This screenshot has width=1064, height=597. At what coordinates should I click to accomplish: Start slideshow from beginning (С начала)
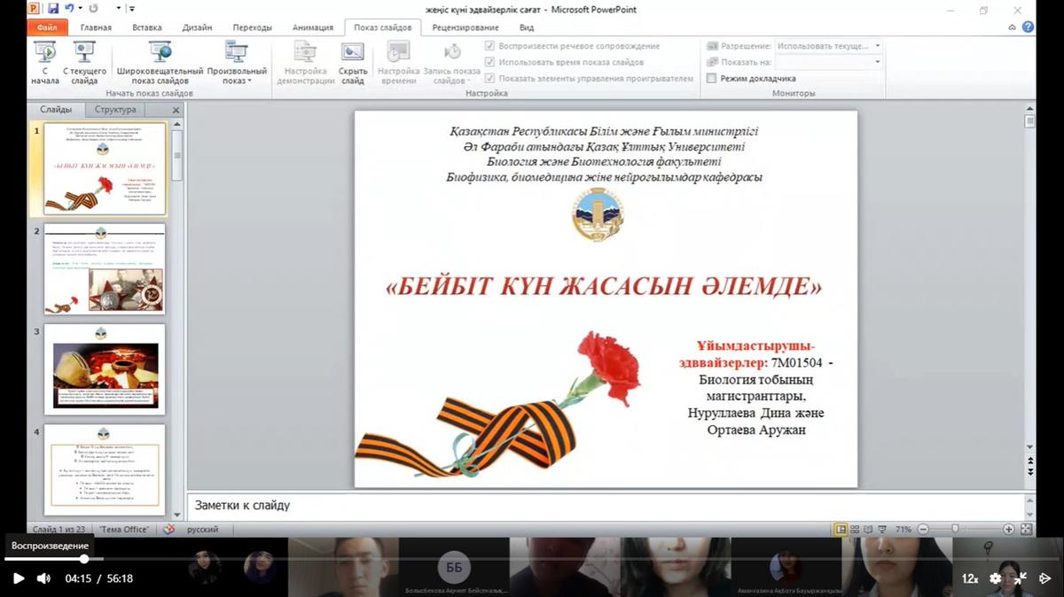(x=44, y=62)
